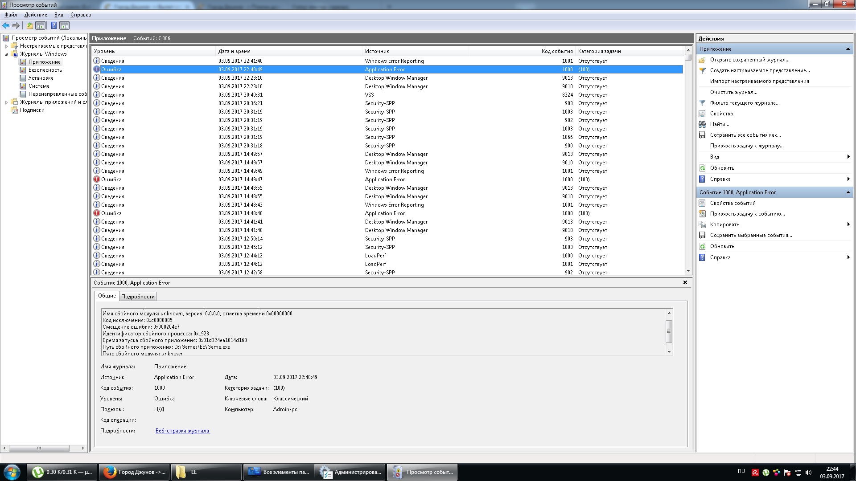
Task: Close the event details preview pane
Action: [685, 282]
